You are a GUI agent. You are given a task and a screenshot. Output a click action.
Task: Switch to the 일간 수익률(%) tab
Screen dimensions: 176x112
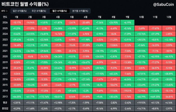(x=20, y=11)
